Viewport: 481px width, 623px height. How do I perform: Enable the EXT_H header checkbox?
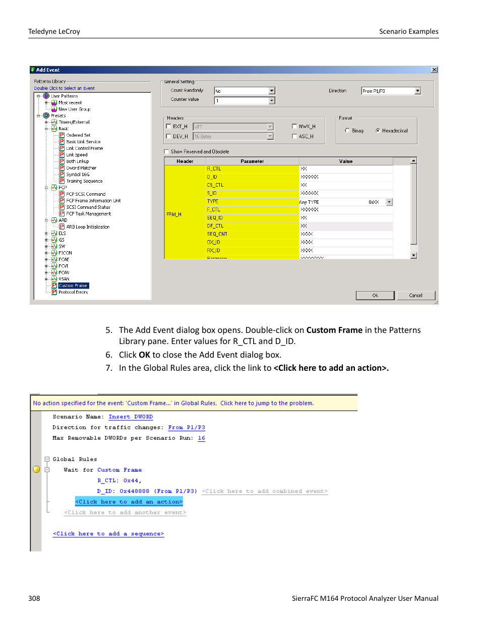(x=168, y=127)
